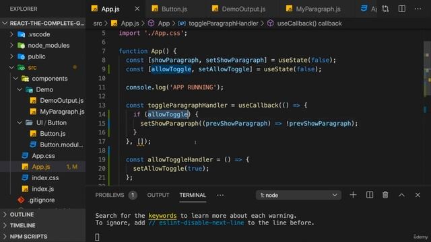Click useCallback() callback breadcrumb
431x242 pixels.
click(309, 24)
